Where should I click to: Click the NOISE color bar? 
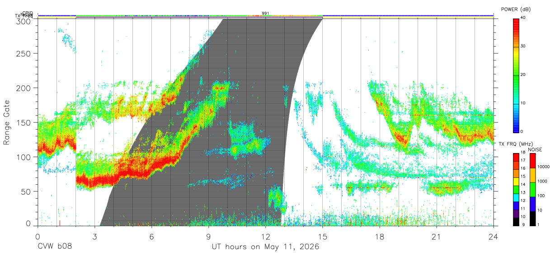point(532,189)
